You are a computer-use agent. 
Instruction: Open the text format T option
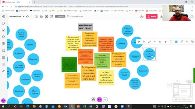click(165, 42)
